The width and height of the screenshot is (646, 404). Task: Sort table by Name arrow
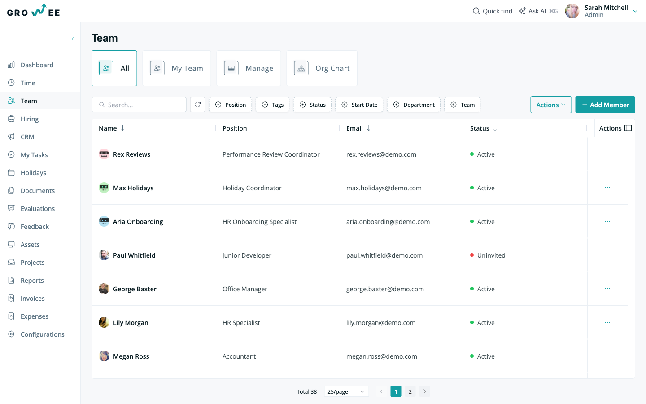pos(122,128)
